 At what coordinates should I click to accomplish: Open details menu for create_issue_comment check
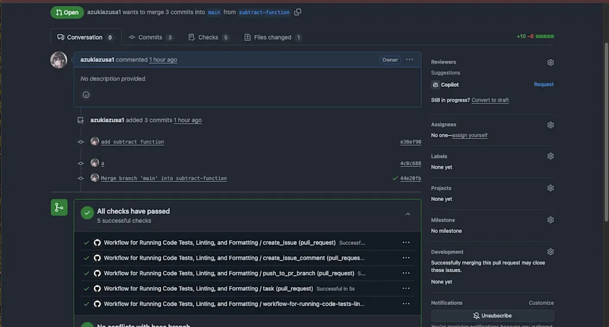(x=406, y=258)
